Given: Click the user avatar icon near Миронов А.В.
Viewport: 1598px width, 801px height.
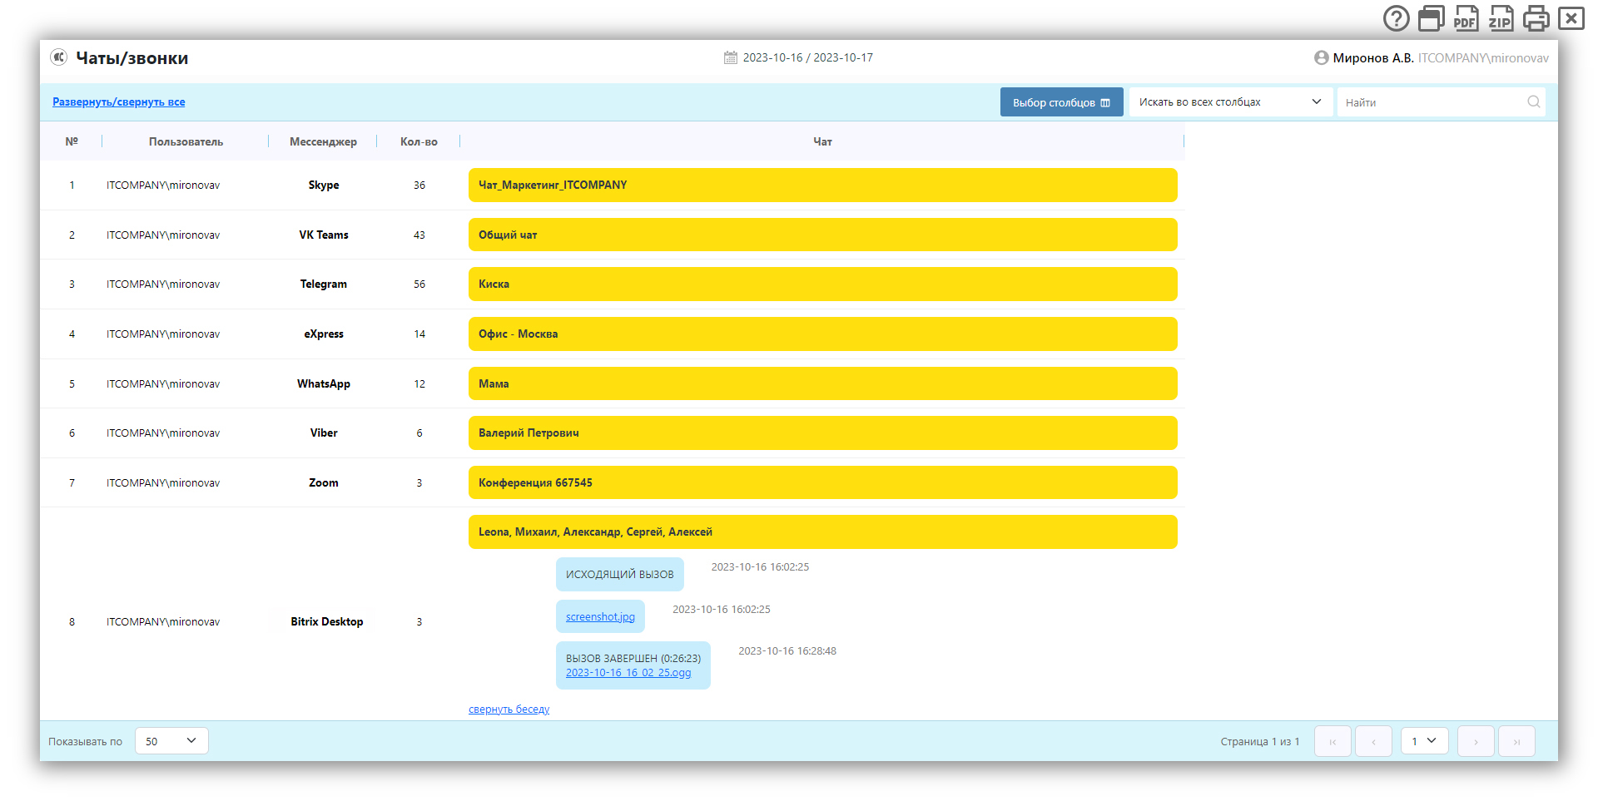Looking at the screenshot, I should pyautogui.click(x=1321, y=57).
